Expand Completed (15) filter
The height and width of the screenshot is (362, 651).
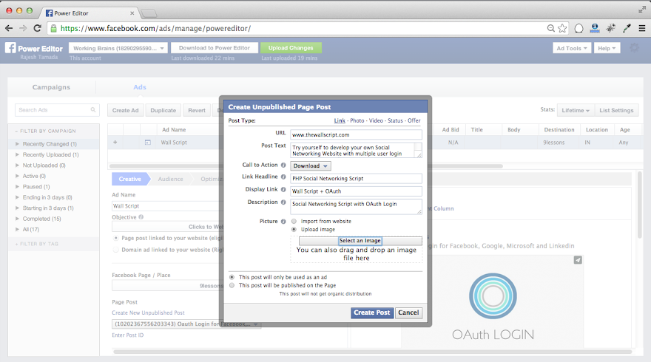18,219
